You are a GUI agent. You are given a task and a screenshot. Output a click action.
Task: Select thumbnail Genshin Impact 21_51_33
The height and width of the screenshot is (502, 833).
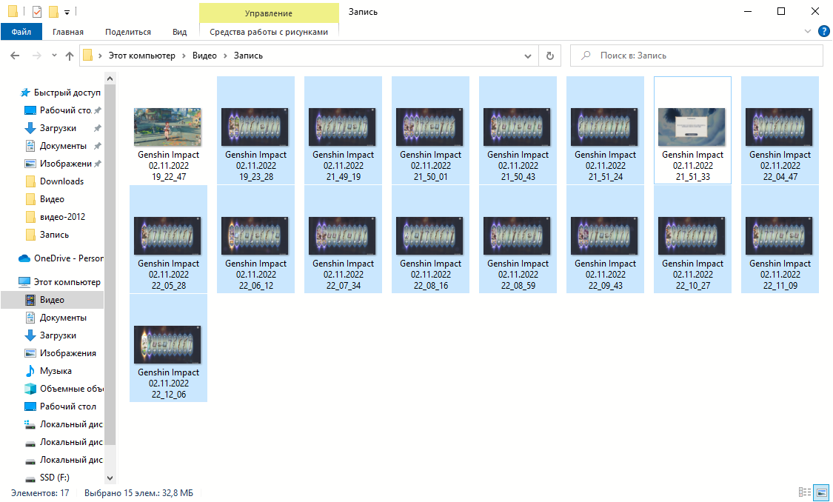693,130
